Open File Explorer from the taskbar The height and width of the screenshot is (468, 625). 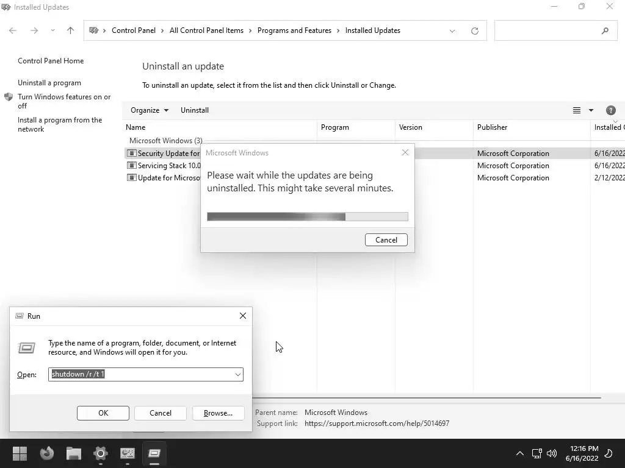click(74, 453)
